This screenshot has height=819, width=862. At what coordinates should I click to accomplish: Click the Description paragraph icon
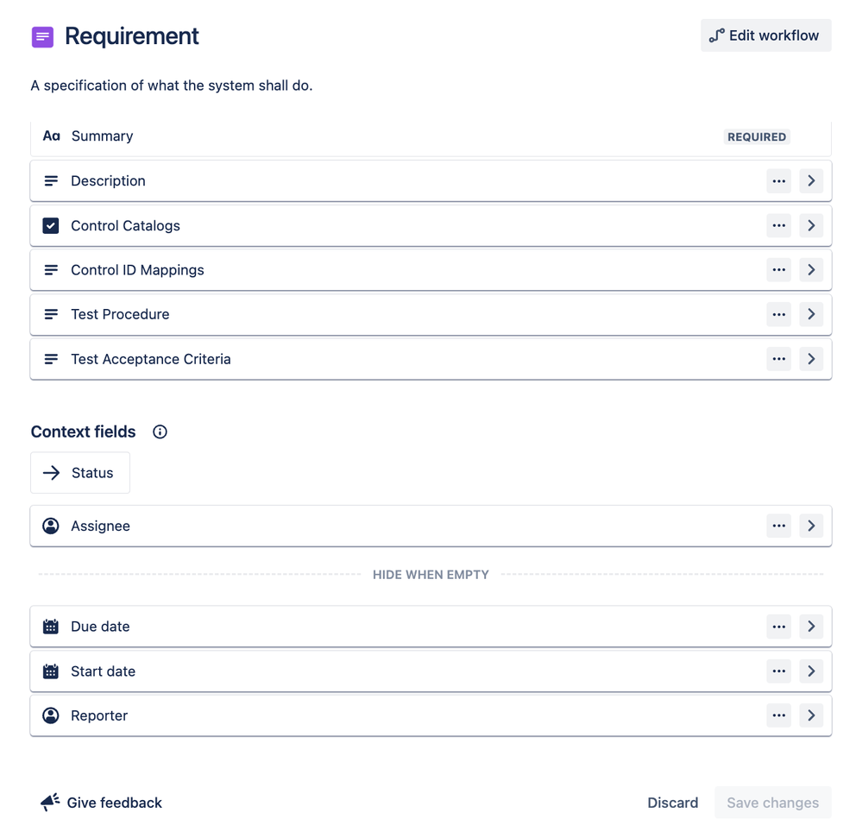pos(51,180)
